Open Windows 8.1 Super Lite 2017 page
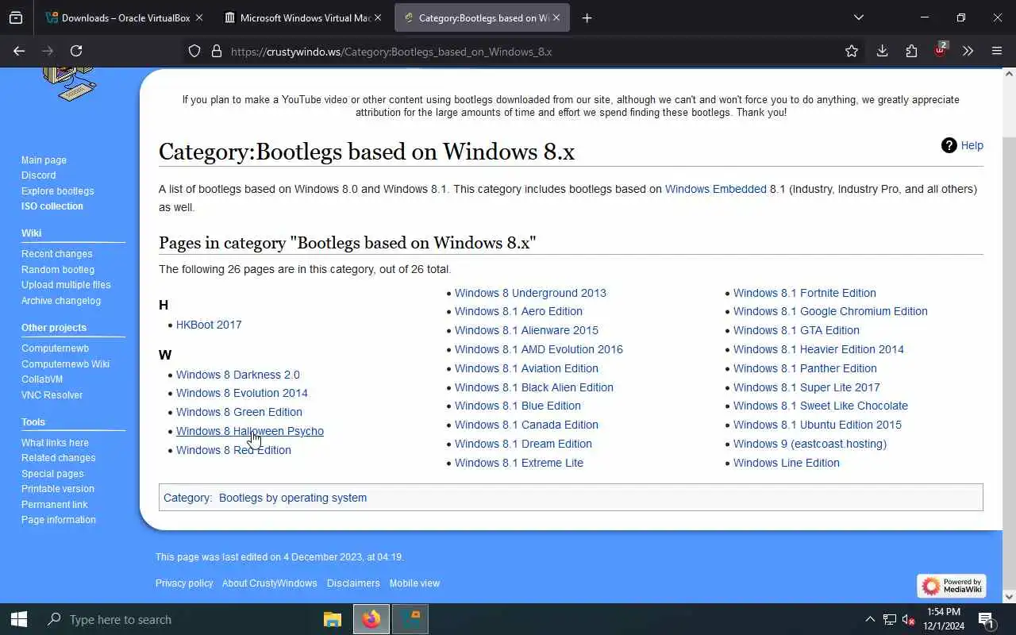 tap(806, 387)
